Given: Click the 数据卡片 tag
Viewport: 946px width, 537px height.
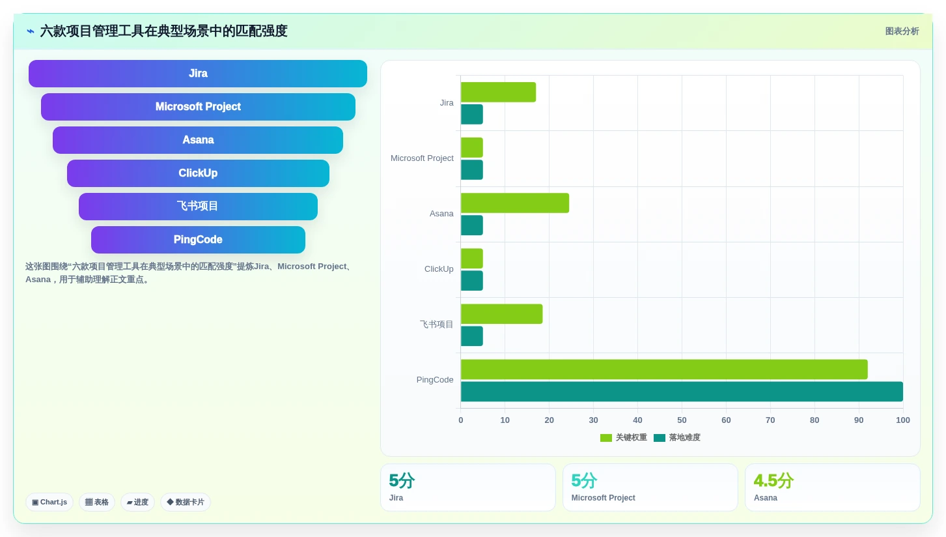Looking at the screenshot, I should 186,502.
